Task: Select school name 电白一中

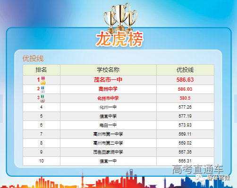Action: point(108,125)
